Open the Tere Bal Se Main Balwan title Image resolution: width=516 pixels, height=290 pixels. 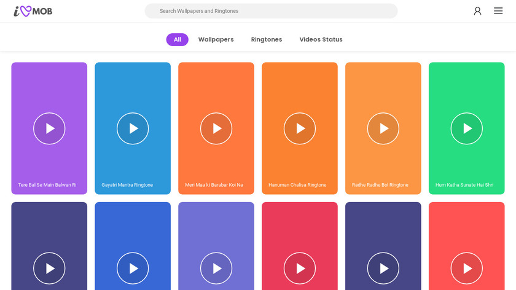point(47,185)
